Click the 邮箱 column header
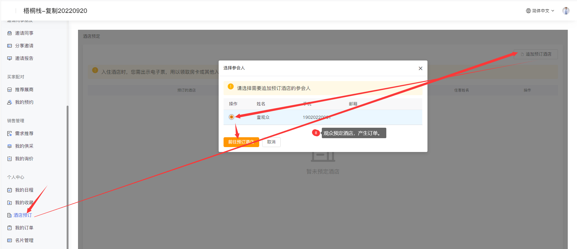577x249 pixels. [x=353, y=104]
